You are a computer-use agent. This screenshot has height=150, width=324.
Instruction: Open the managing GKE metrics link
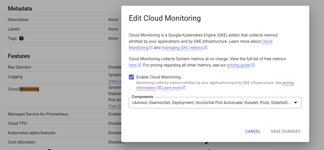[x=182, y=47]
